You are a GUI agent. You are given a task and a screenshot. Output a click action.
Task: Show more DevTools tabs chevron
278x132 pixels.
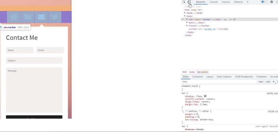pos(247,2)
